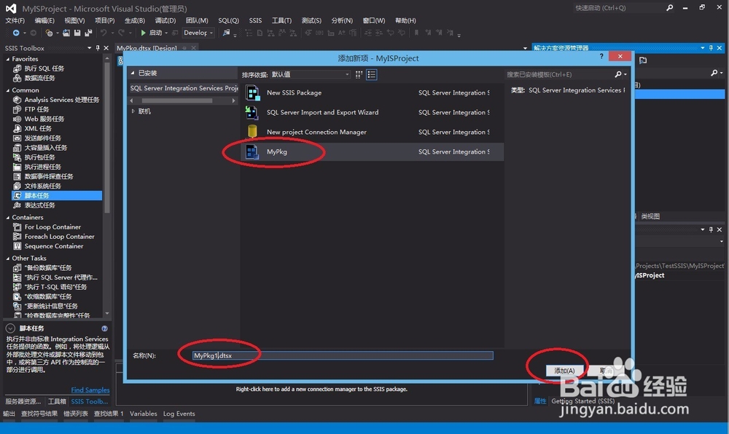
Task: Click the dialog help question mark
Action: click(601, 56)
